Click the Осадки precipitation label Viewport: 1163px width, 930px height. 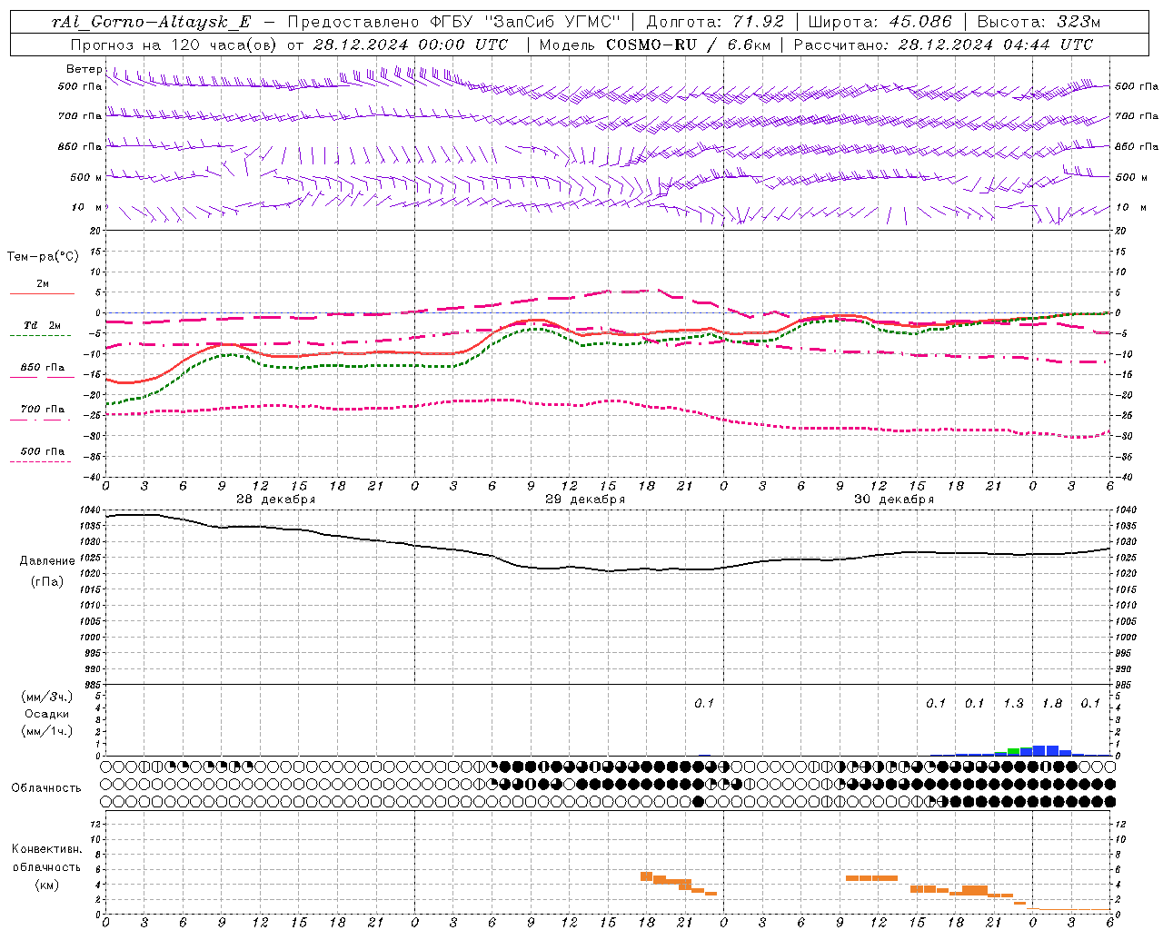[47, 714]
